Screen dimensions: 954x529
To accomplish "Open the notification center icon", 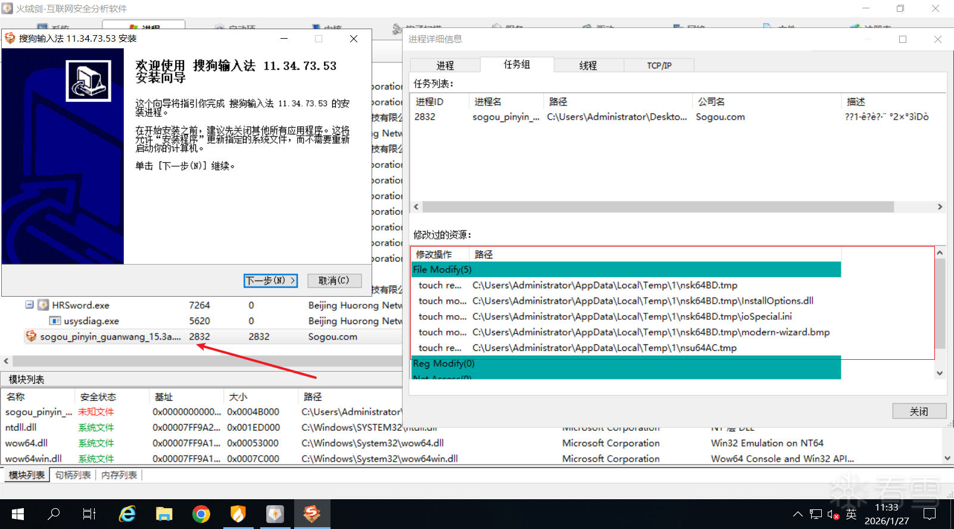I will pyautogui.click(x=930, y=514).
